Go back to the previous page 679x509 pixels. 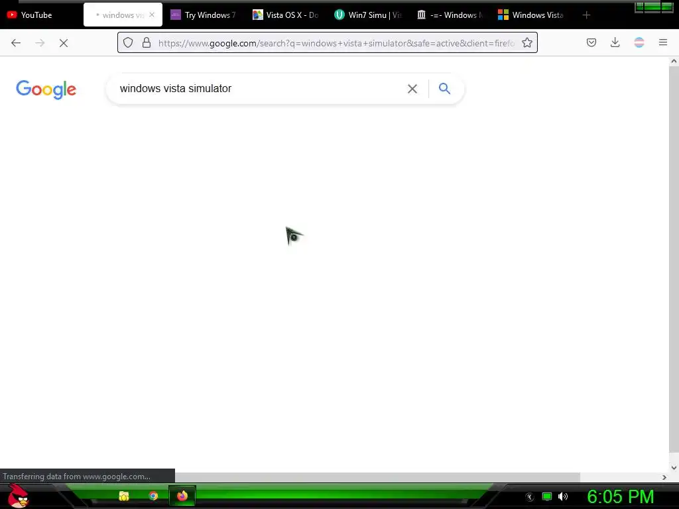(16, 43)
